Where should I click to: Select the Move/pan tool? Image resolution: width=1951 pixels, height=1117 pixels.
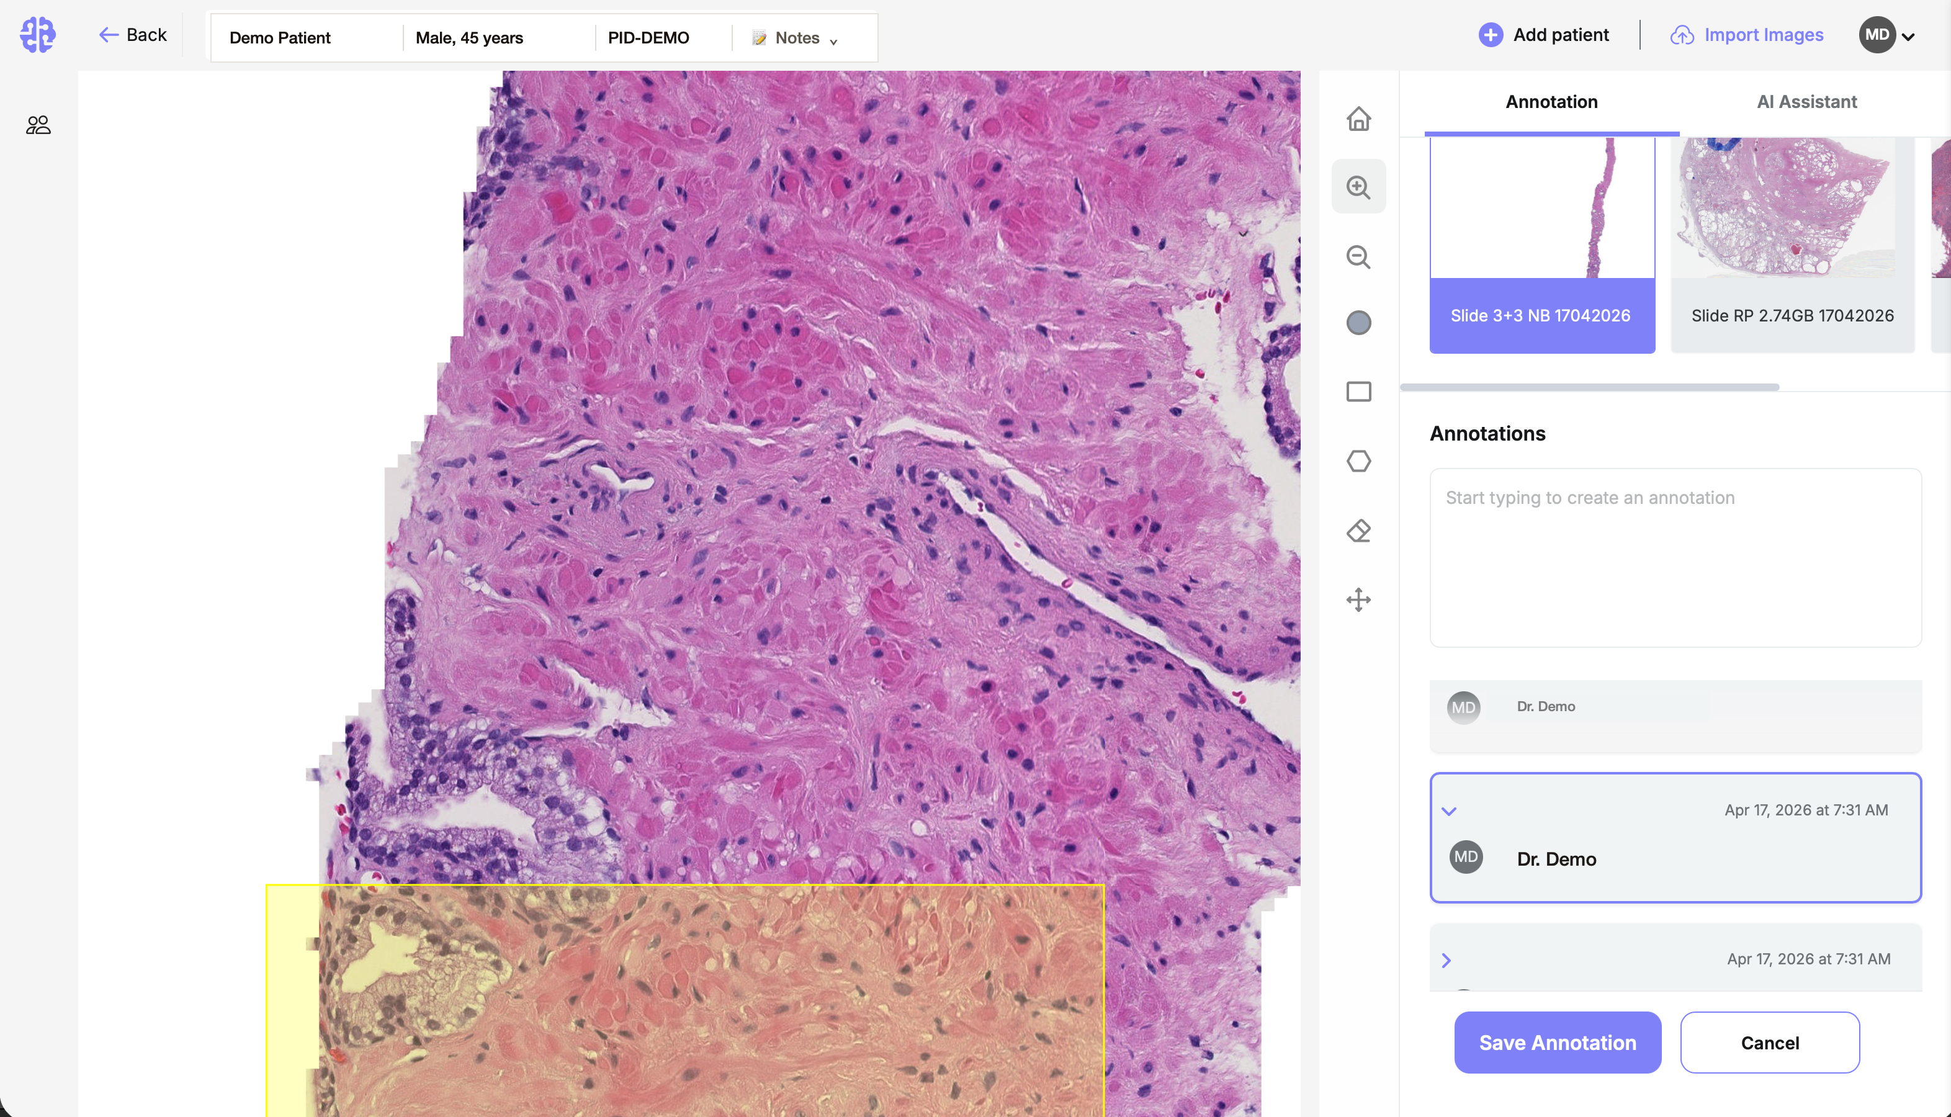1358,599
